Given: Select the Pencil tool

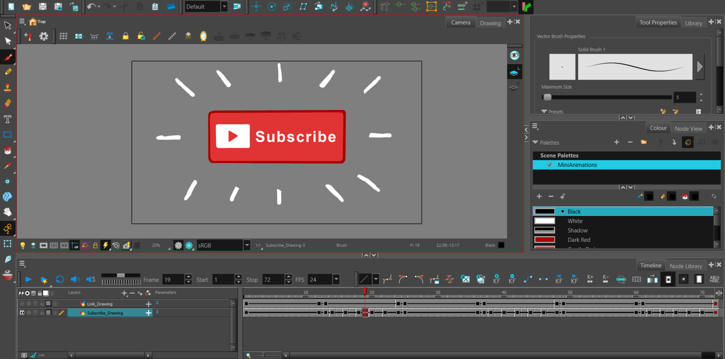Looking at the screenshot, I should click(8, 72).
